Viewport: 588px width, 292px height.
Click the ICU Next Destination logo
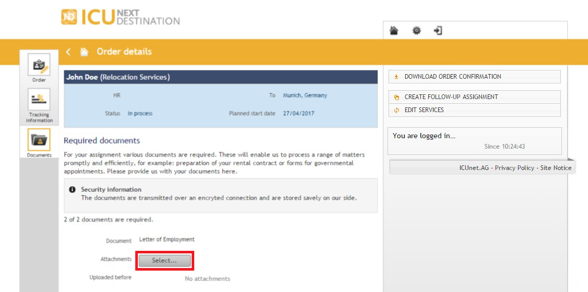pyautogui.click(x=121, y=17)
